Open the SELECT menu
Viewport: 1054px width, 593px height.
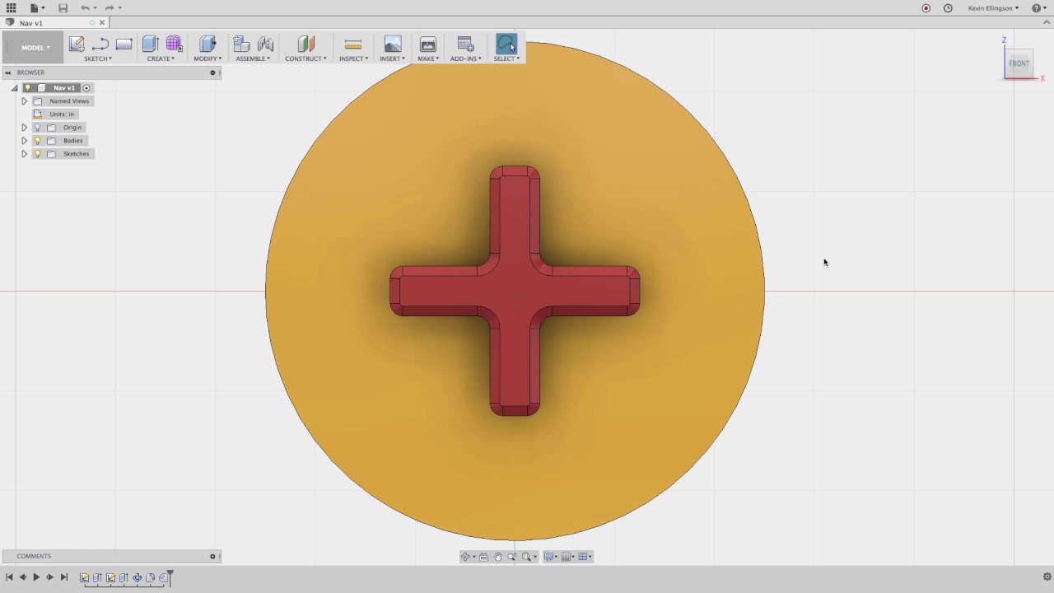coord(506,58)
